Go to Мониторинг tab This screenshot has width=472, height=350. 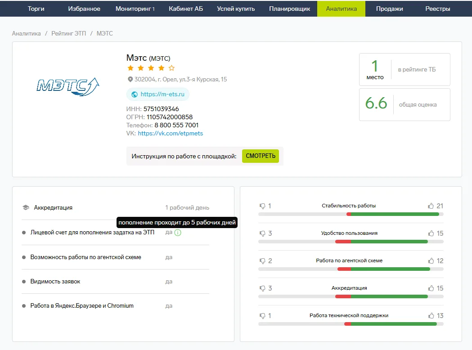point(135,9)
